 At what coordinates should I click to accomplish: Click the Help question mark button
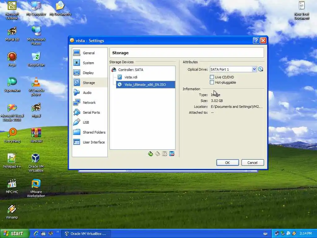tap(256, 41)
